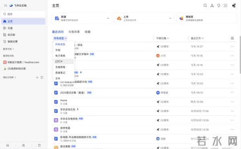Click the vertical scrollbar of the file list
Screen dimensions: 241x149
(x=240, y=54)
